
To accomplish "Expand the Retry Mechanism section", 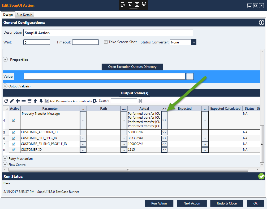I will point(5,158).
